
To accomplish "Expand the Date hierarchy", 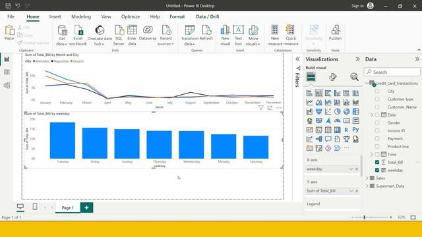I will click(372, 115).
